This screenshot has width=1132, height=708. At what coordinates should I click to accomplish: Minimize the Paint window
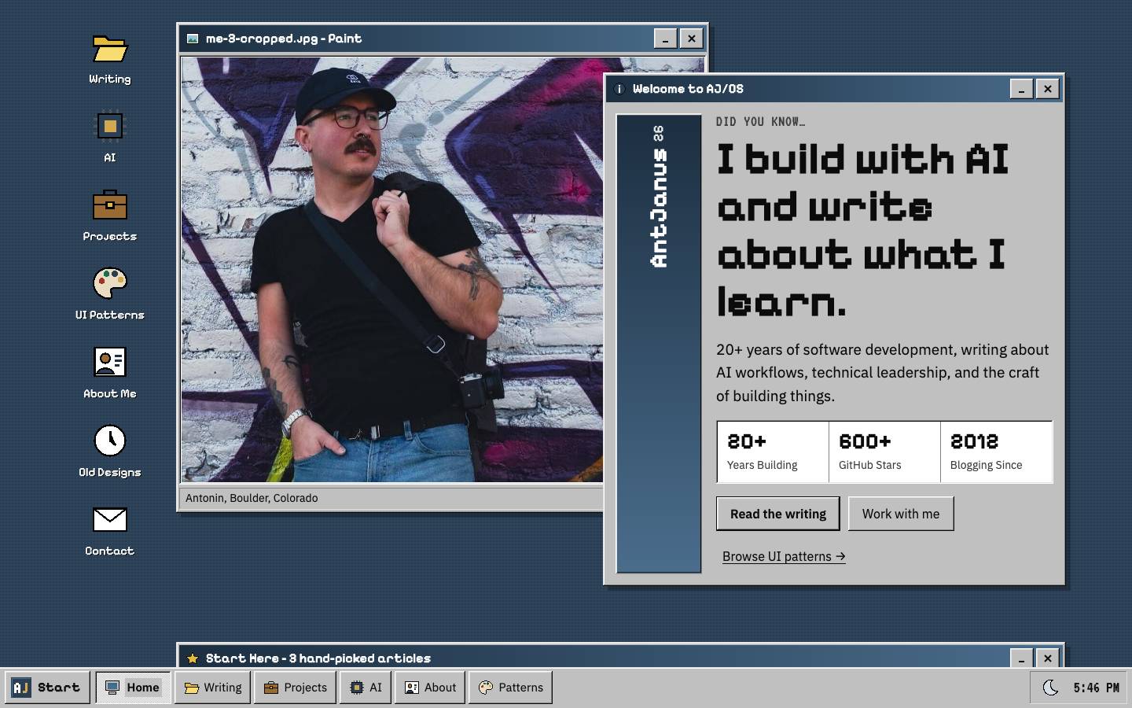(665, 39)
